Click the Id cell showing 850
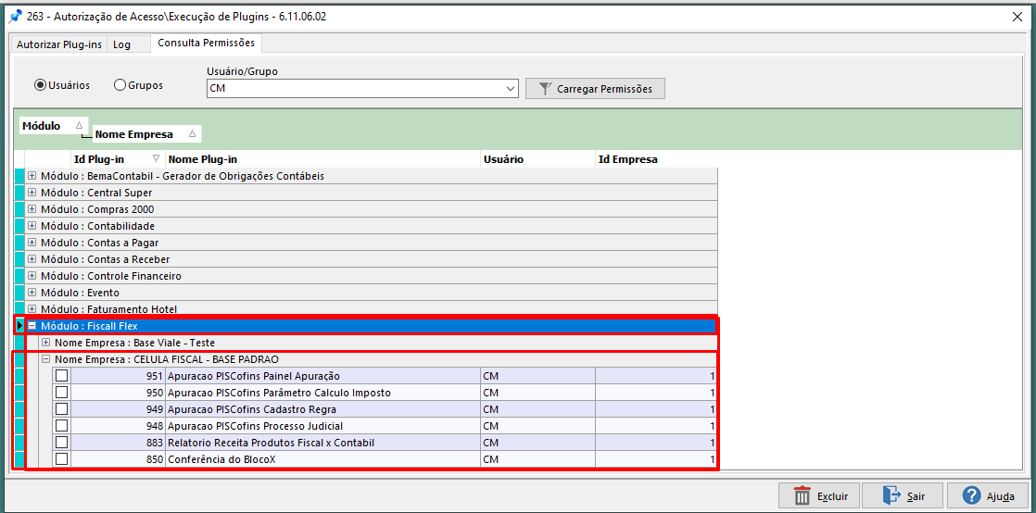 coord(119,459)
